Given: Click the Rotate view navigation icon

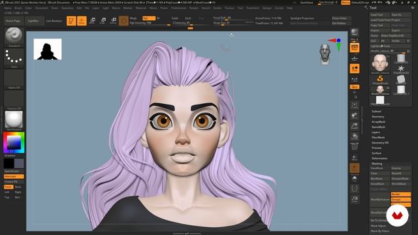Looking at the screenshot, I should 354,136.
